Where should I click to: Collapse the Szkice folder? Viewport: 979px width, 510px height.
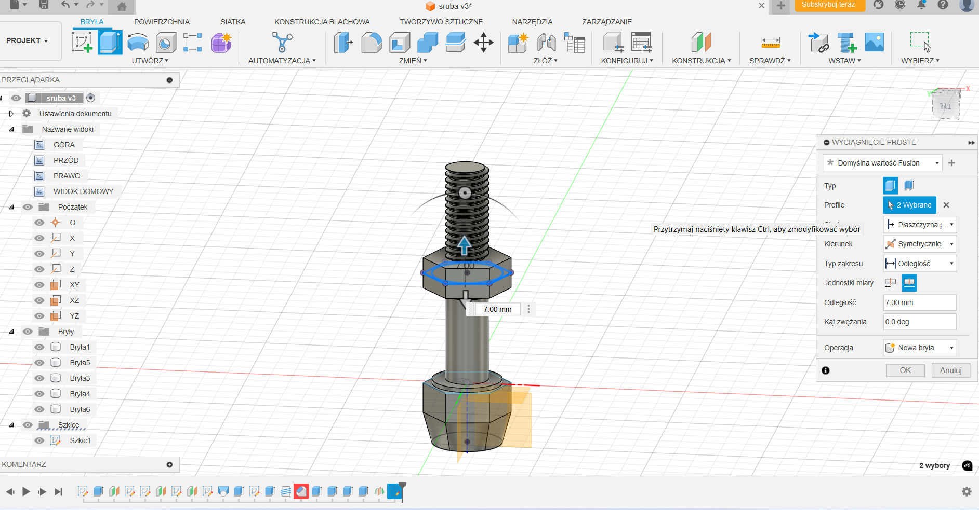click(11, 425)
